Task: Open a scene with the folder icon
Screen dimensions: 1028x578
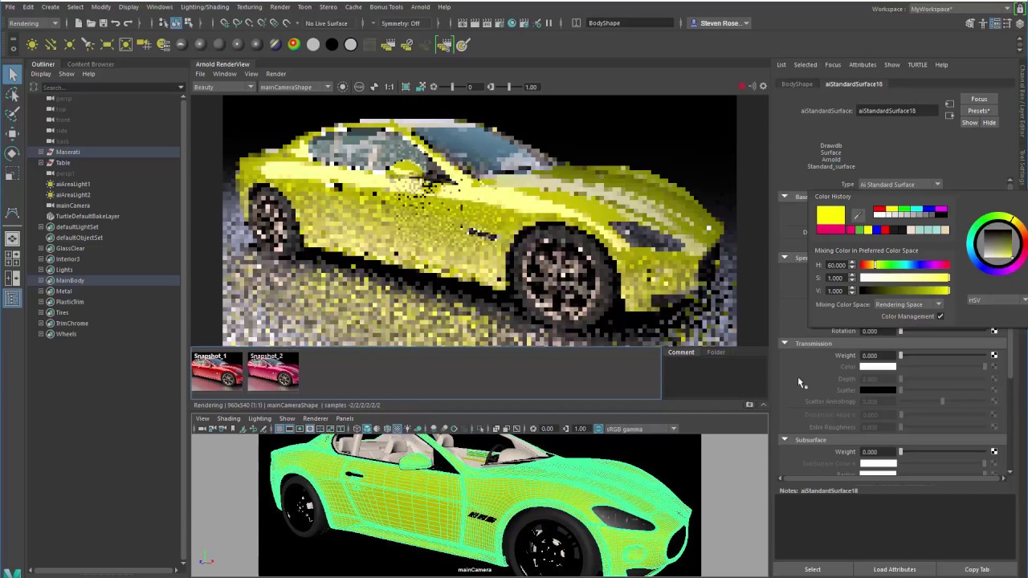Action: click(91, 23)
